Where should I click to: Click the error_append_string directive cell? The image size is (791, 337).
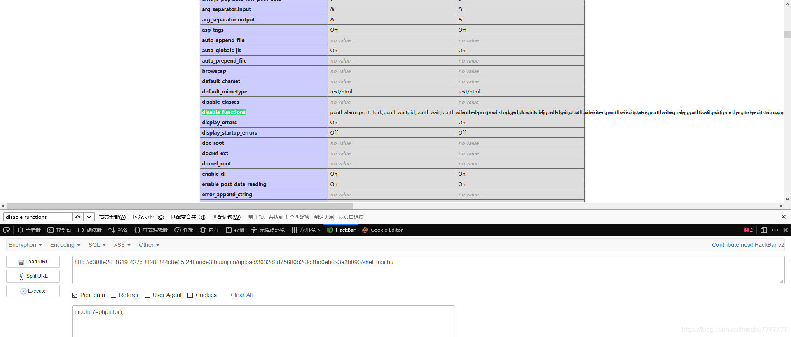point(264,194)
